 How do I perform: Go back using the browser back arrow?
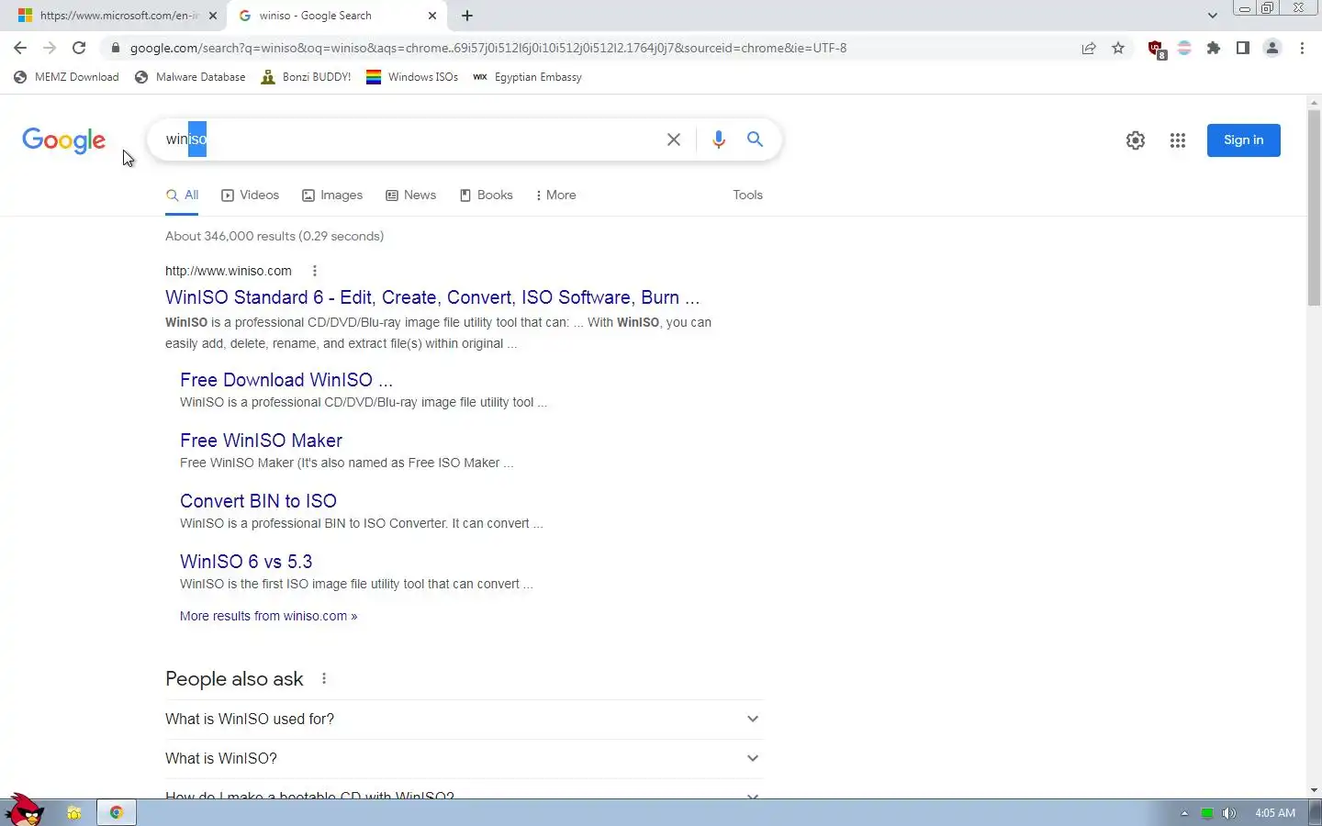click(20, 48)
